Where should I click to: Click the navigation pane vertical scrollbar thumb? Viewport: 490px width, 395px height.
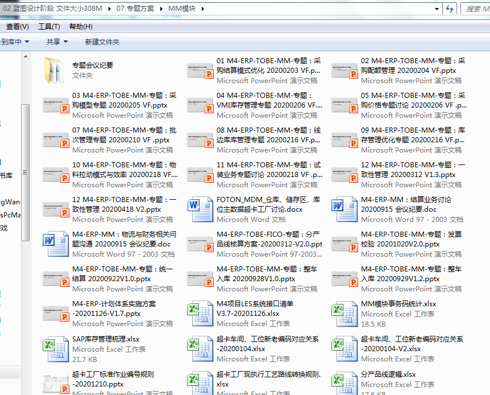[x=26, y=171]
